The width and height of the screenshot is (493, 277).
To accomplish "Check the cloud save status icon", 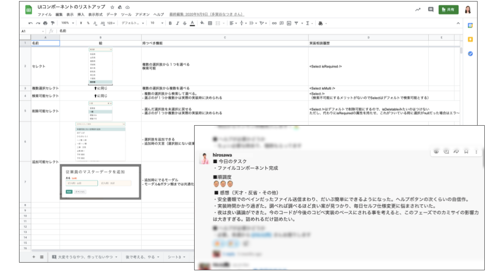I will point(127,7).
